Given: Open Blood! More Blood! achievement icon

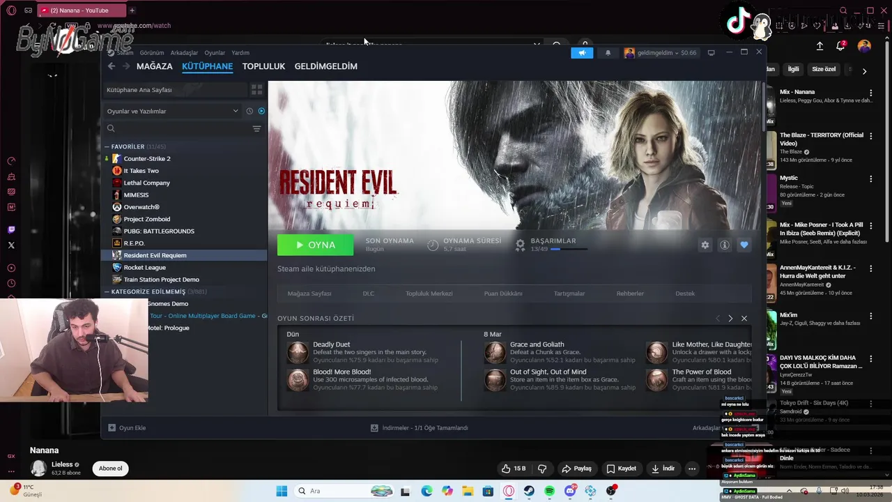Looking at the screenshot, I should click(298, 380).
